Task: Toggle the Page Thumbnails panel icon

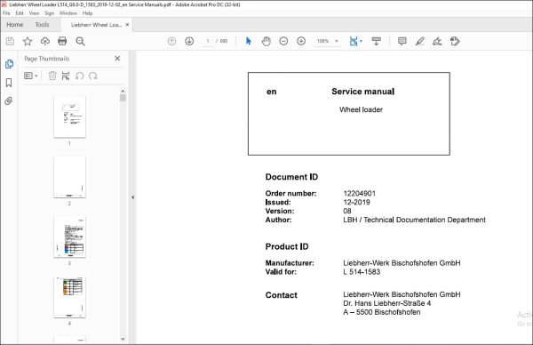Action: pyautogui.click(x=9, y=64)
